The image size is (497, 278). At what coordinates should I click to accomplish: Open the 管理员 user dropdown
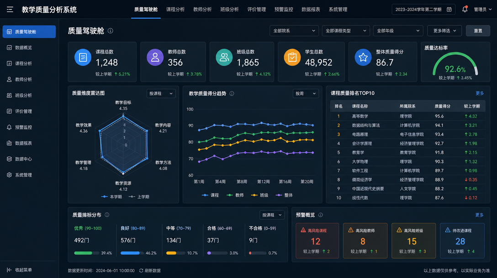click(482, 10)
